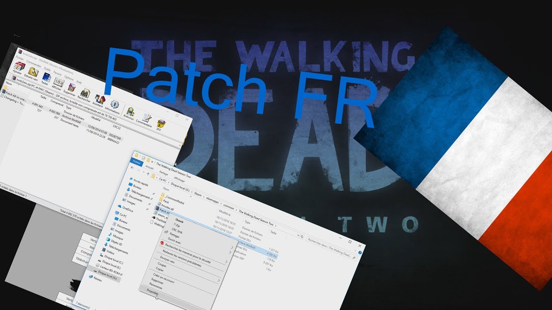This screenshot has height=310, width=552.
Task: Select Disque local (E:) in sidebar
Action: (110, 264)
